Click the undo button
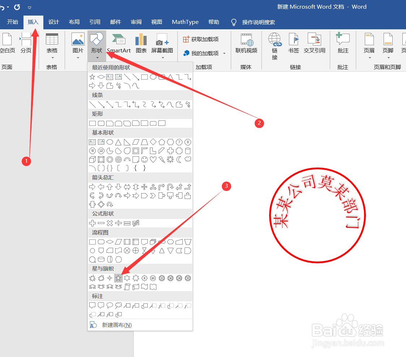Screen dimensions: 406x357 click(2, 7)
